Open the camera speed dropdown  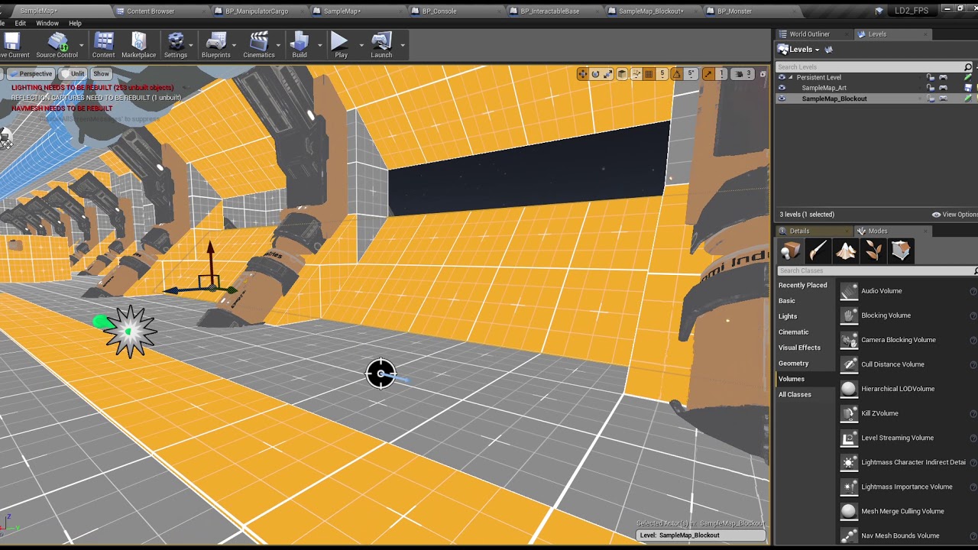[x=743, y=74]
